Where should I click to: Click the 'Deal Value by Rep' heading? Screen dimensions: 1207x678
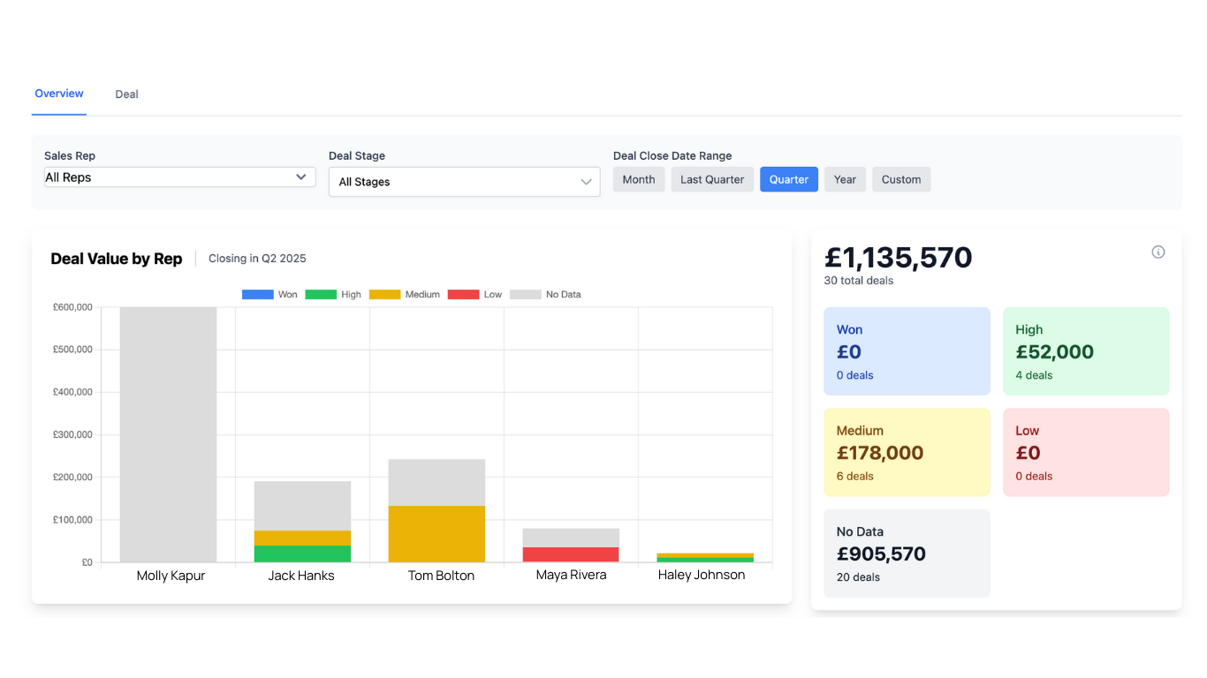pyautogui.click(x=116, y=259)
